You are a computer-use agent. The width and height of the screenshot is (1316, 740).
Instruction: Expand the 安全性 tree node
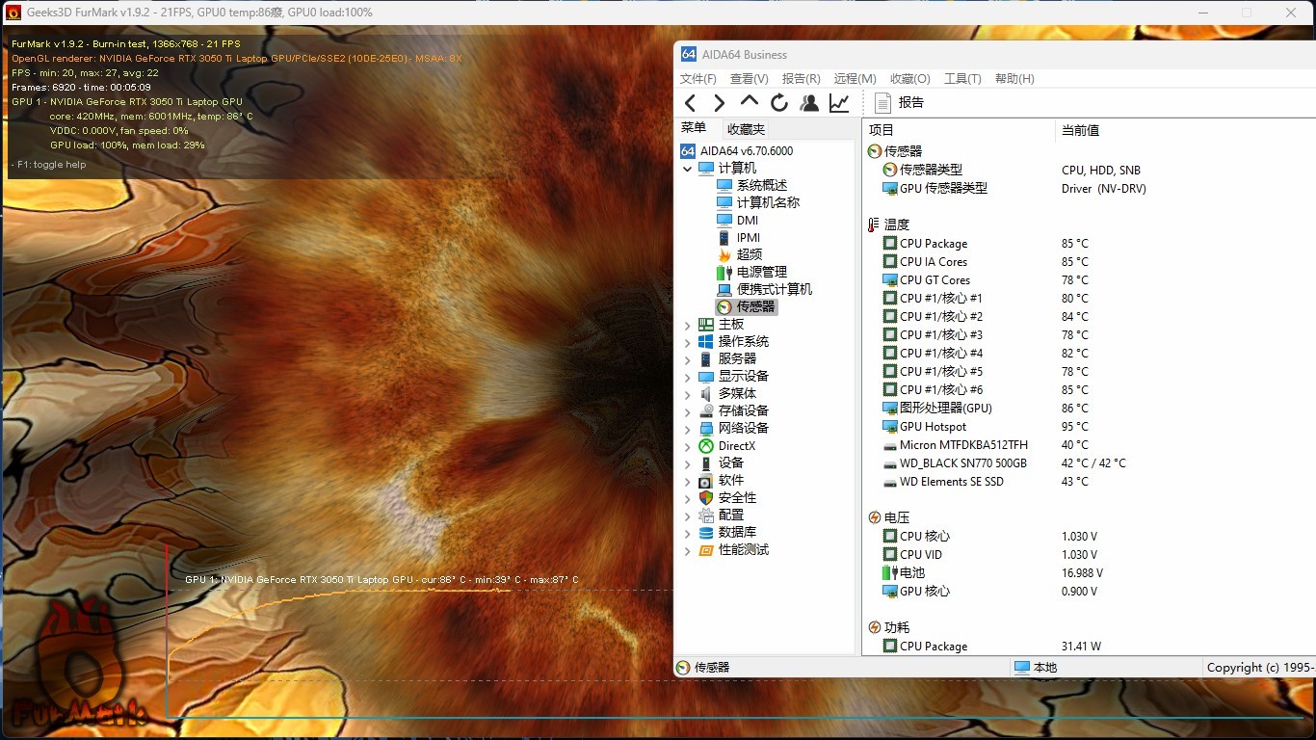687,498
